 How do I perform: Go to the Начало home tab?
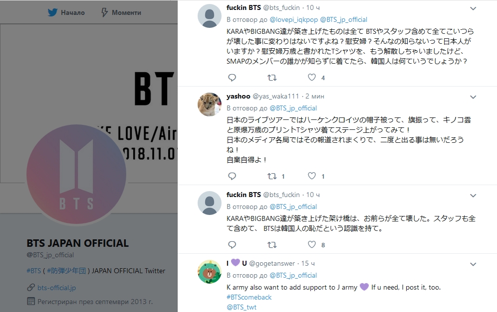point(66,12)
